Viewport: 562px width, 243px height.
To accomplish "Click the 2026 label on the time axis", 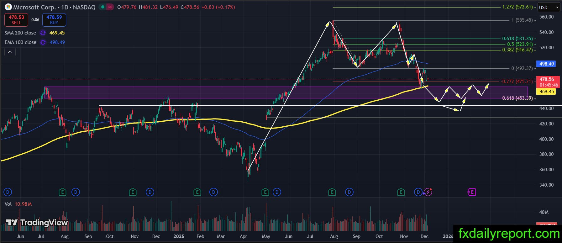I will [448, 236].
